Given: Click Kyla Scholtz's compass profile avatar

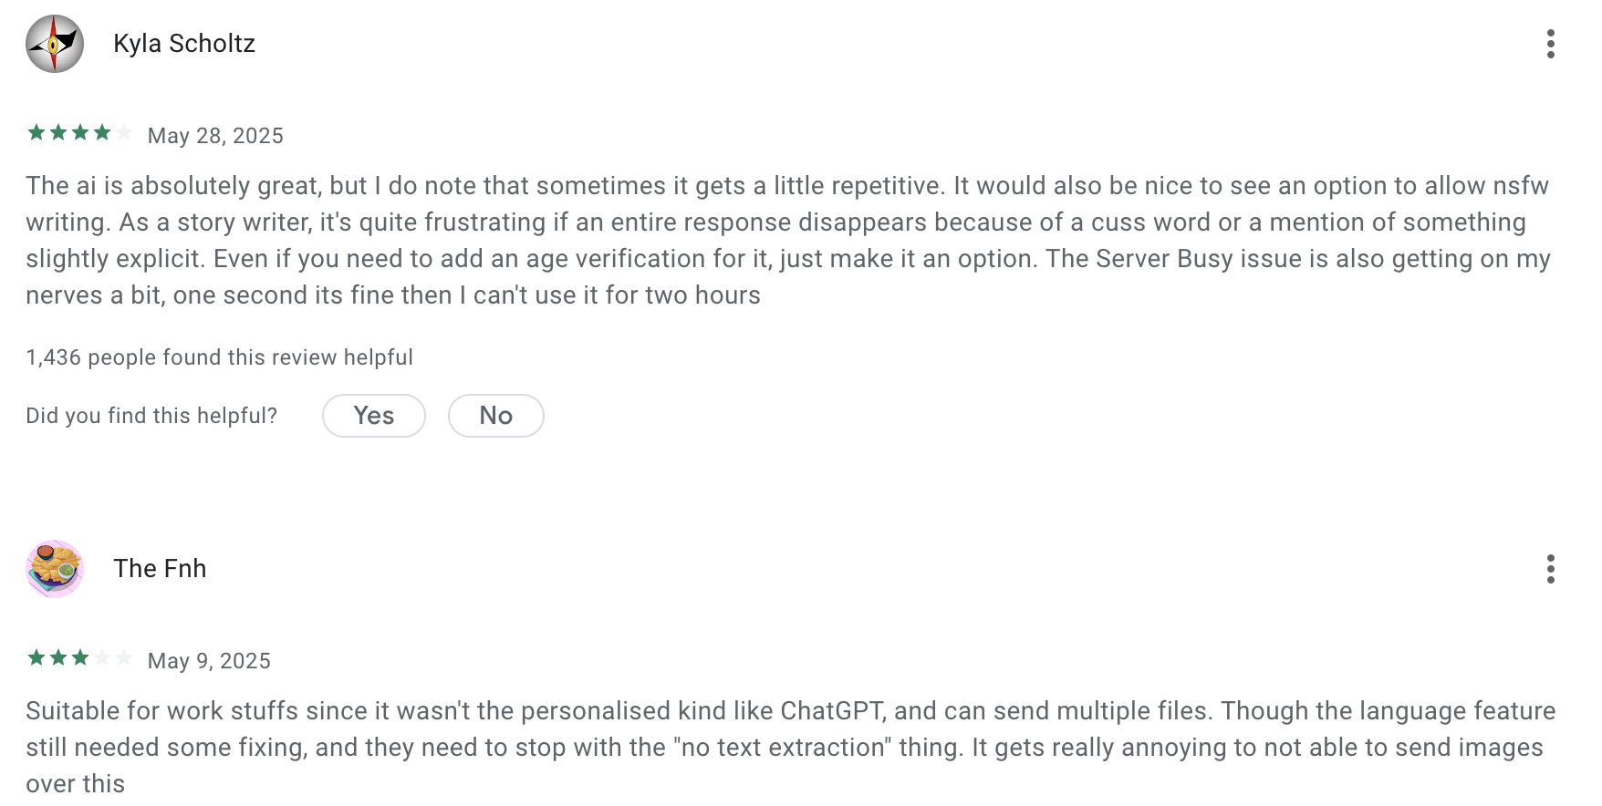Looking at the screenshot, I should 55,44.
